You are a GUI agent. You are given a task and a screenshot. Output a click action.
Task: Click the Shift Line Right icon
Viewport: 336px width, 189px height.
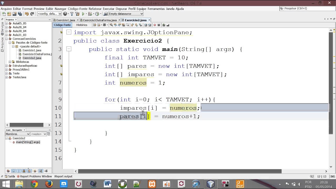pyautogui.click(x=150, y=25)
